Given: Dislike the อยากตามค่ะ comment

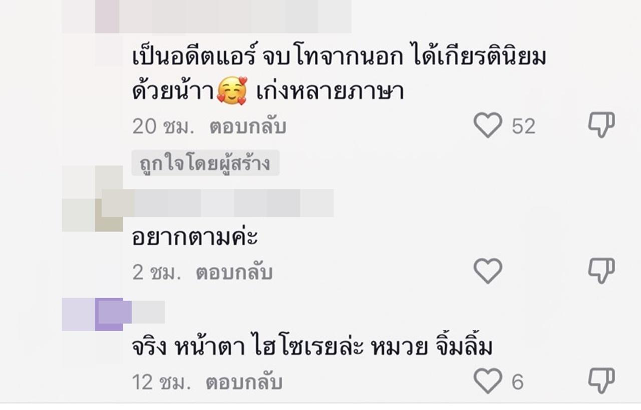Looking at the screenshot, I should (601, 271).
